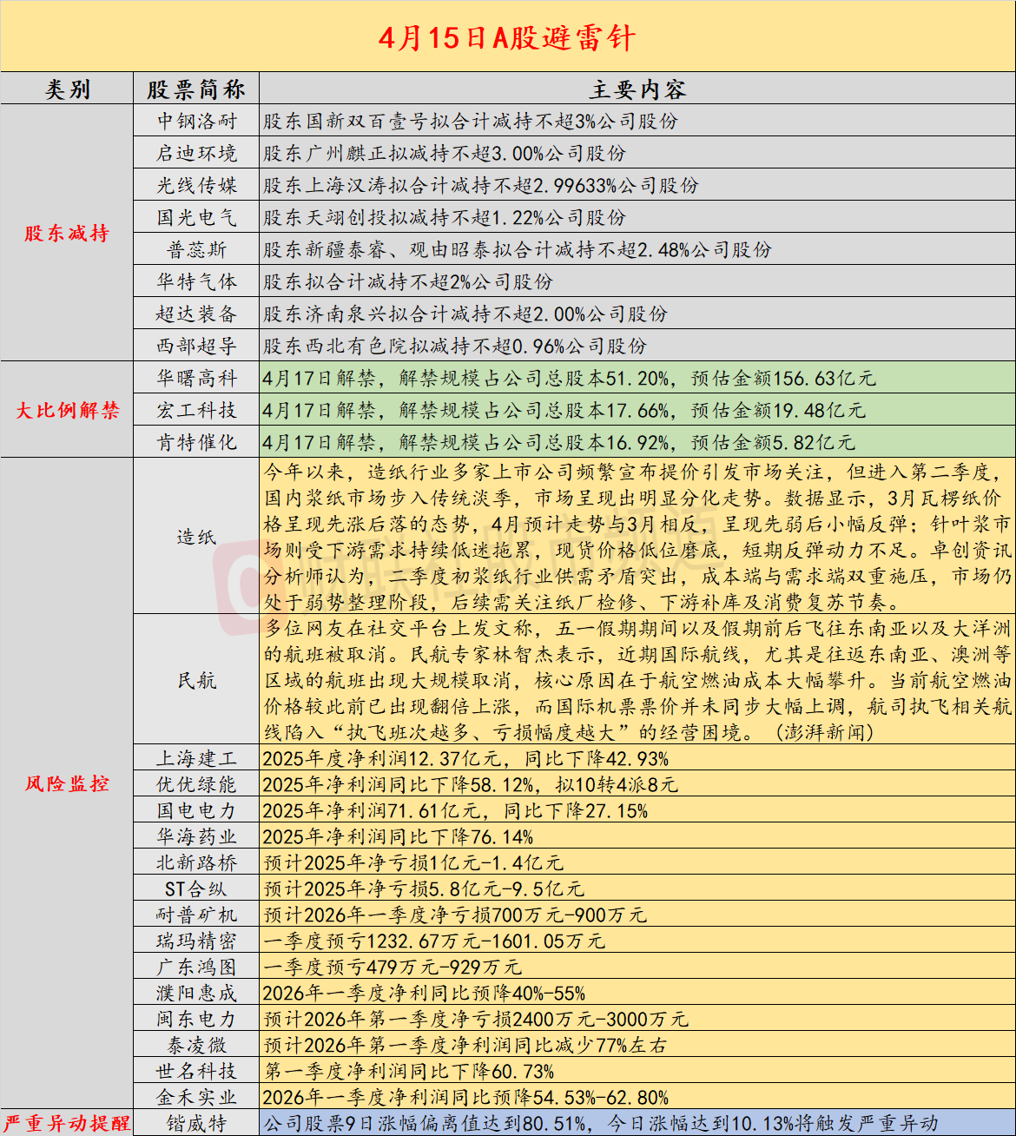Screen dimensions: 1016x1136
Task: Click the 主要内容 column header
Action: point(637,88)
